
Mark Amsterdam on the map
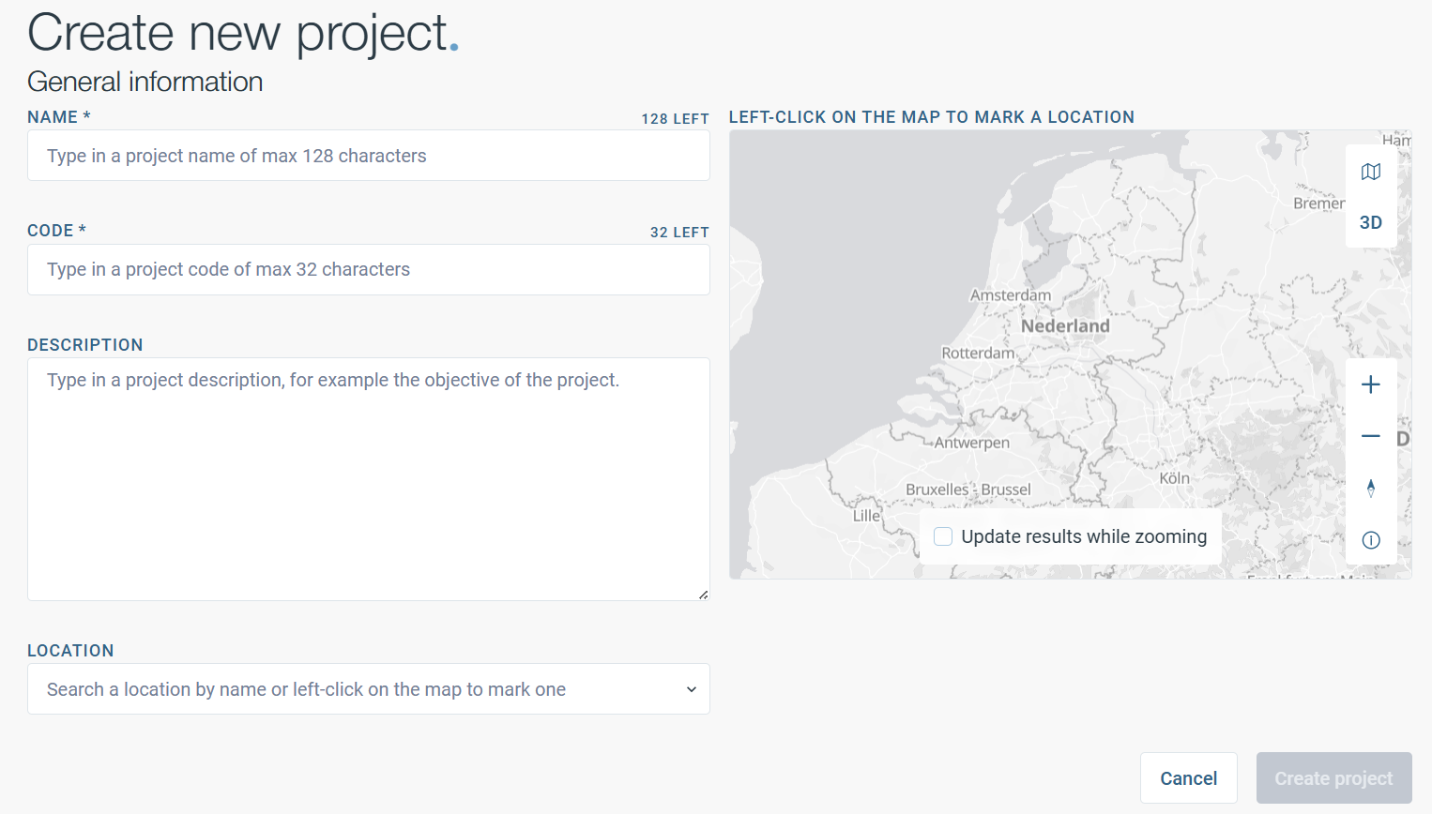pyautogui.click(x=1010, y=295)
